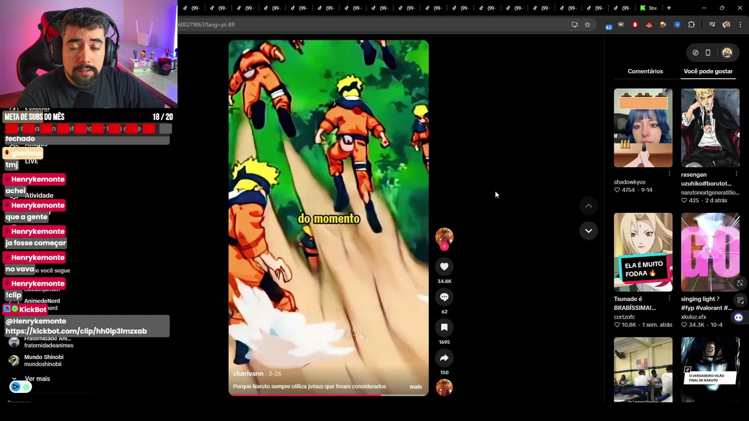Open the TikTok coin icon in the top pill
Image resolution: width=749 pixels, height=421 pixels.
(x=695, y=53)
